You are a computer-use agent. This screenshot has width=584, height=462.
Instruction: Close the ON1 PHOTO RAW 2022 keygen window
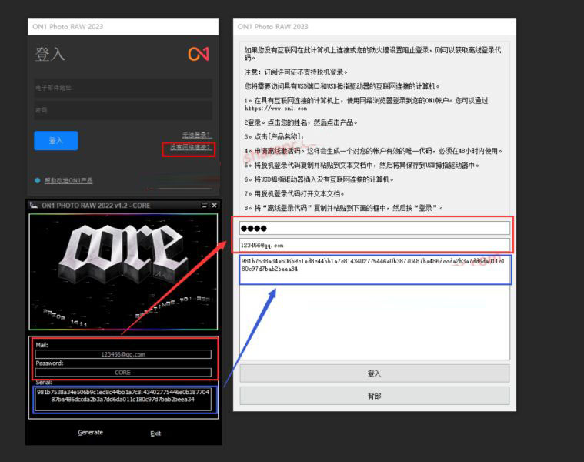click(215, 206)
